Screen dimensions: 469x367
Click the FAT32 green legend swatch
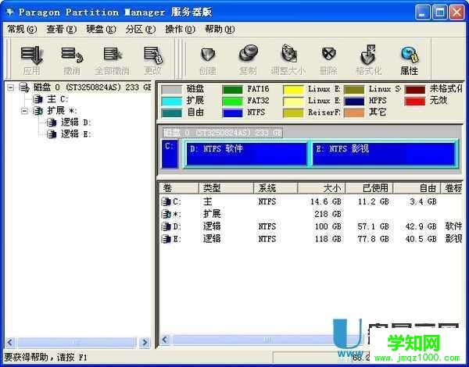pyautogui.click(x=232, y=102)
